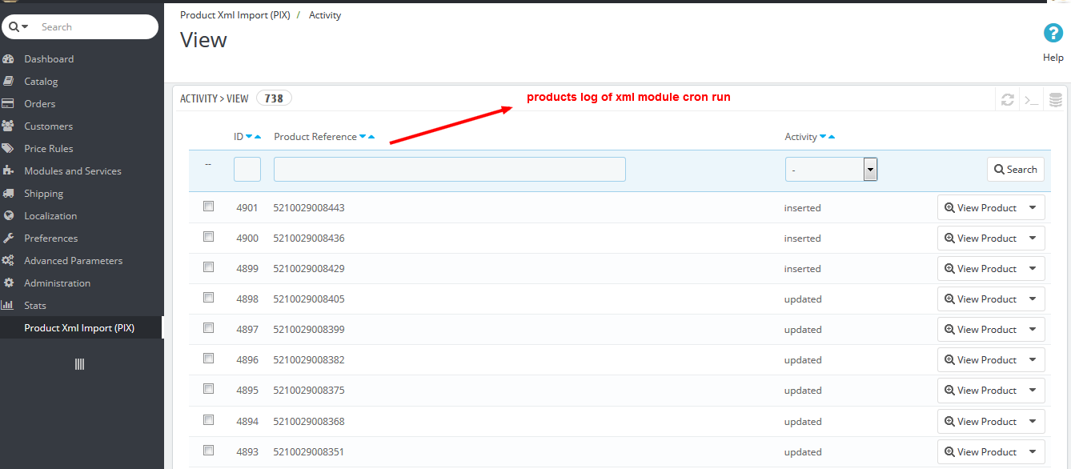Open Orders menu in sidebar
1071x469 pixels.
40,104
